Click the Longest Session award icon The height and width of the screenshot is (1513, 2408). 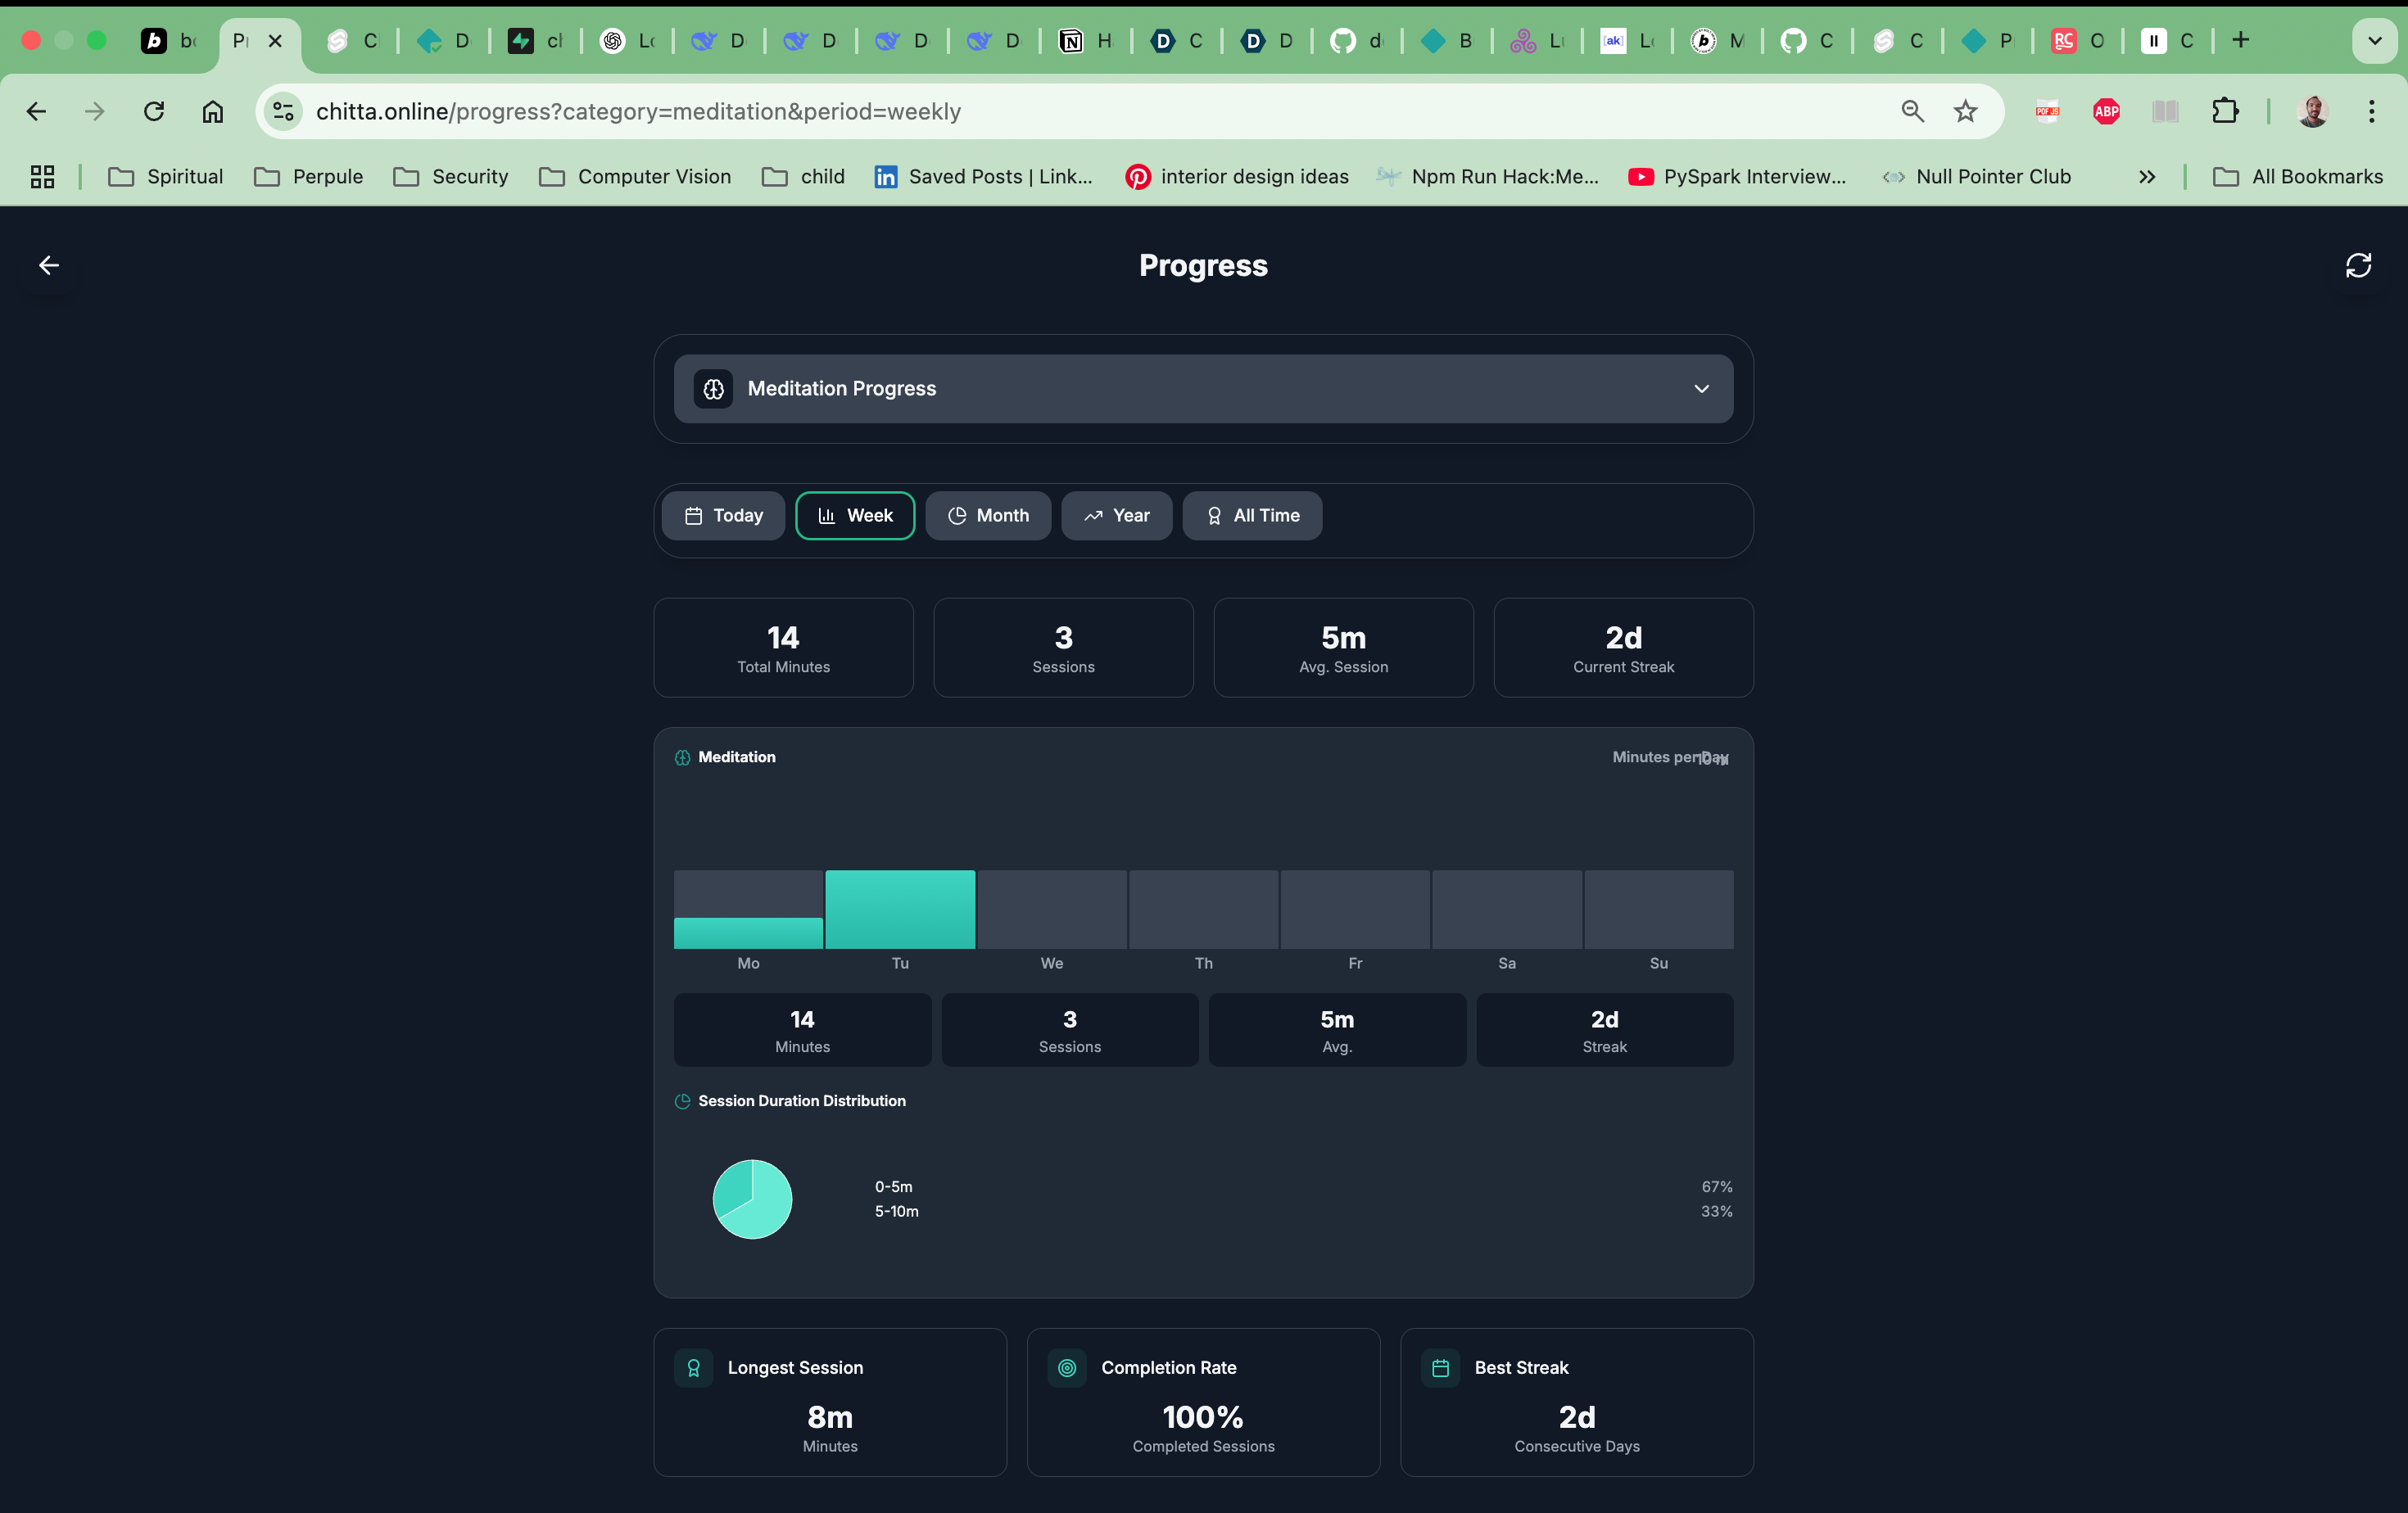(x=693, y=1367)
